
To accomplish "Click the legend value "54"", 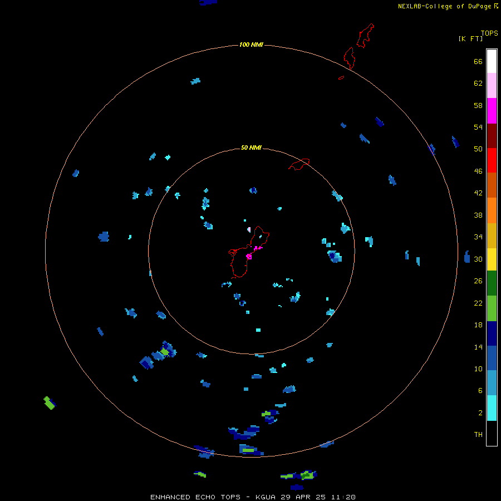I will 478,127.
